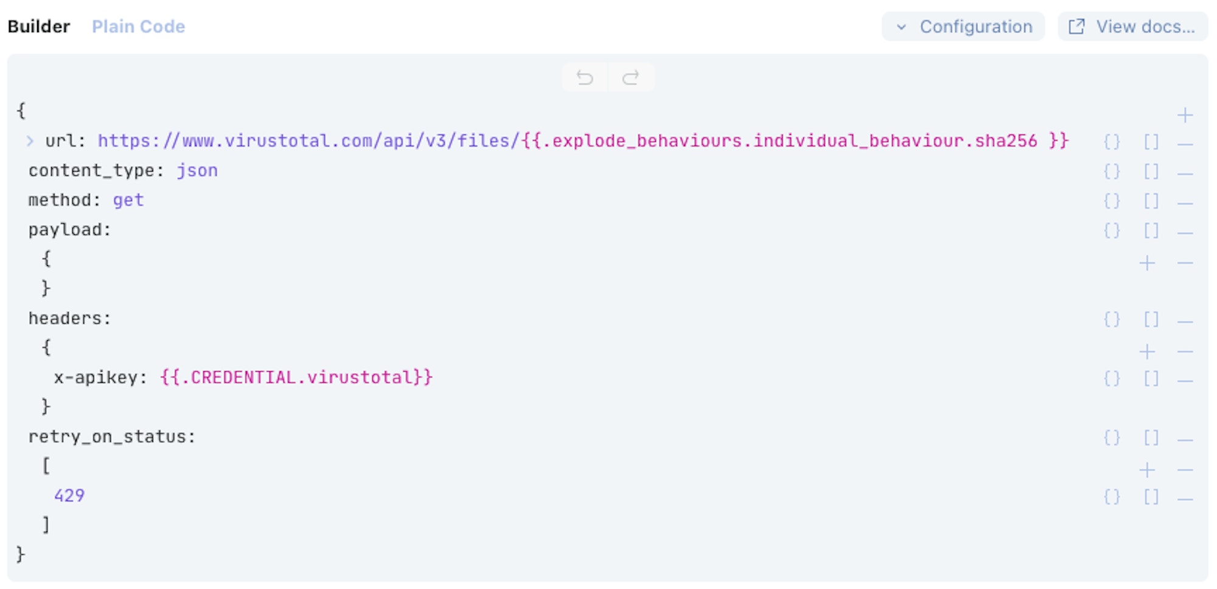The height and width of the screenshot is (589, 1217).
Task: Add a header entry with plus icon
Action: pyautogui.click(x=1147, y=351)
